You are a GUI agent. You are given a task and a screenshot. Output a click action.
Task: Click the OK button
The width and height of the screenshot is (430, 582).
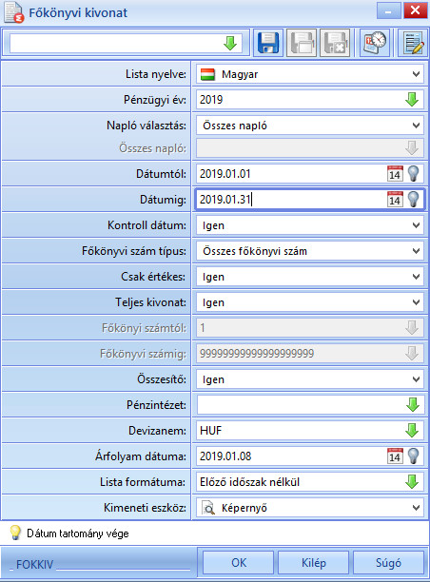239,563
